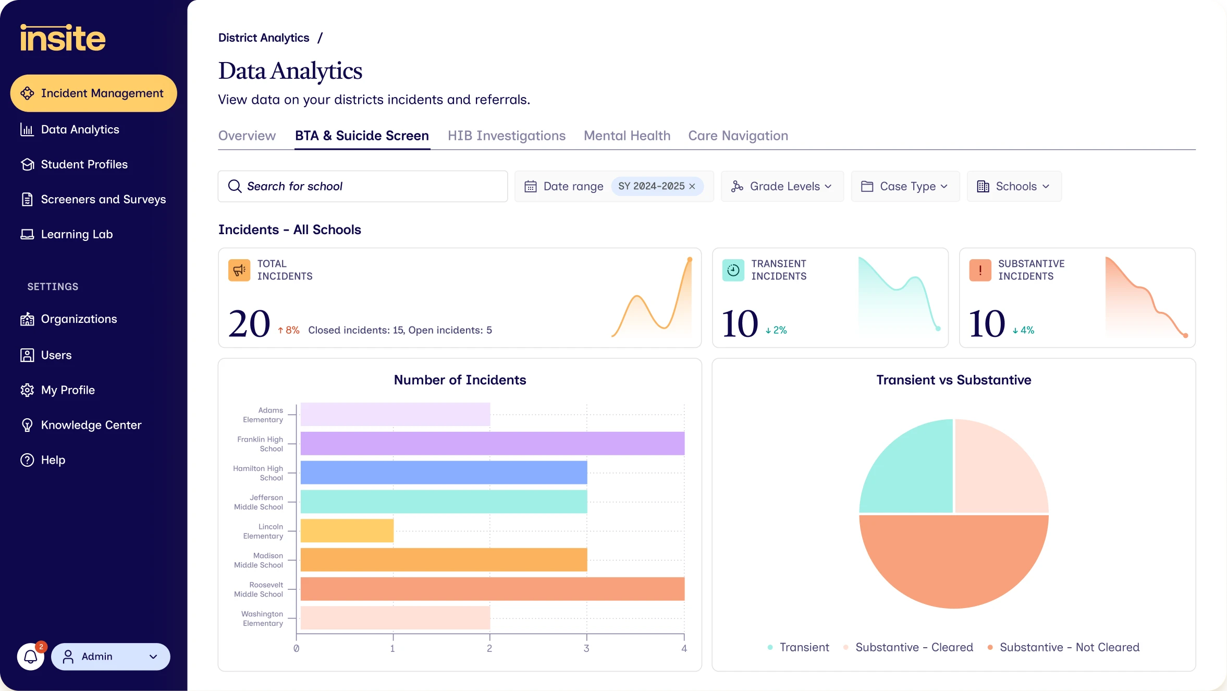Switch to the Mental Health tab
Viewport: 1227px width, 691px height.
tap(627, 136)
